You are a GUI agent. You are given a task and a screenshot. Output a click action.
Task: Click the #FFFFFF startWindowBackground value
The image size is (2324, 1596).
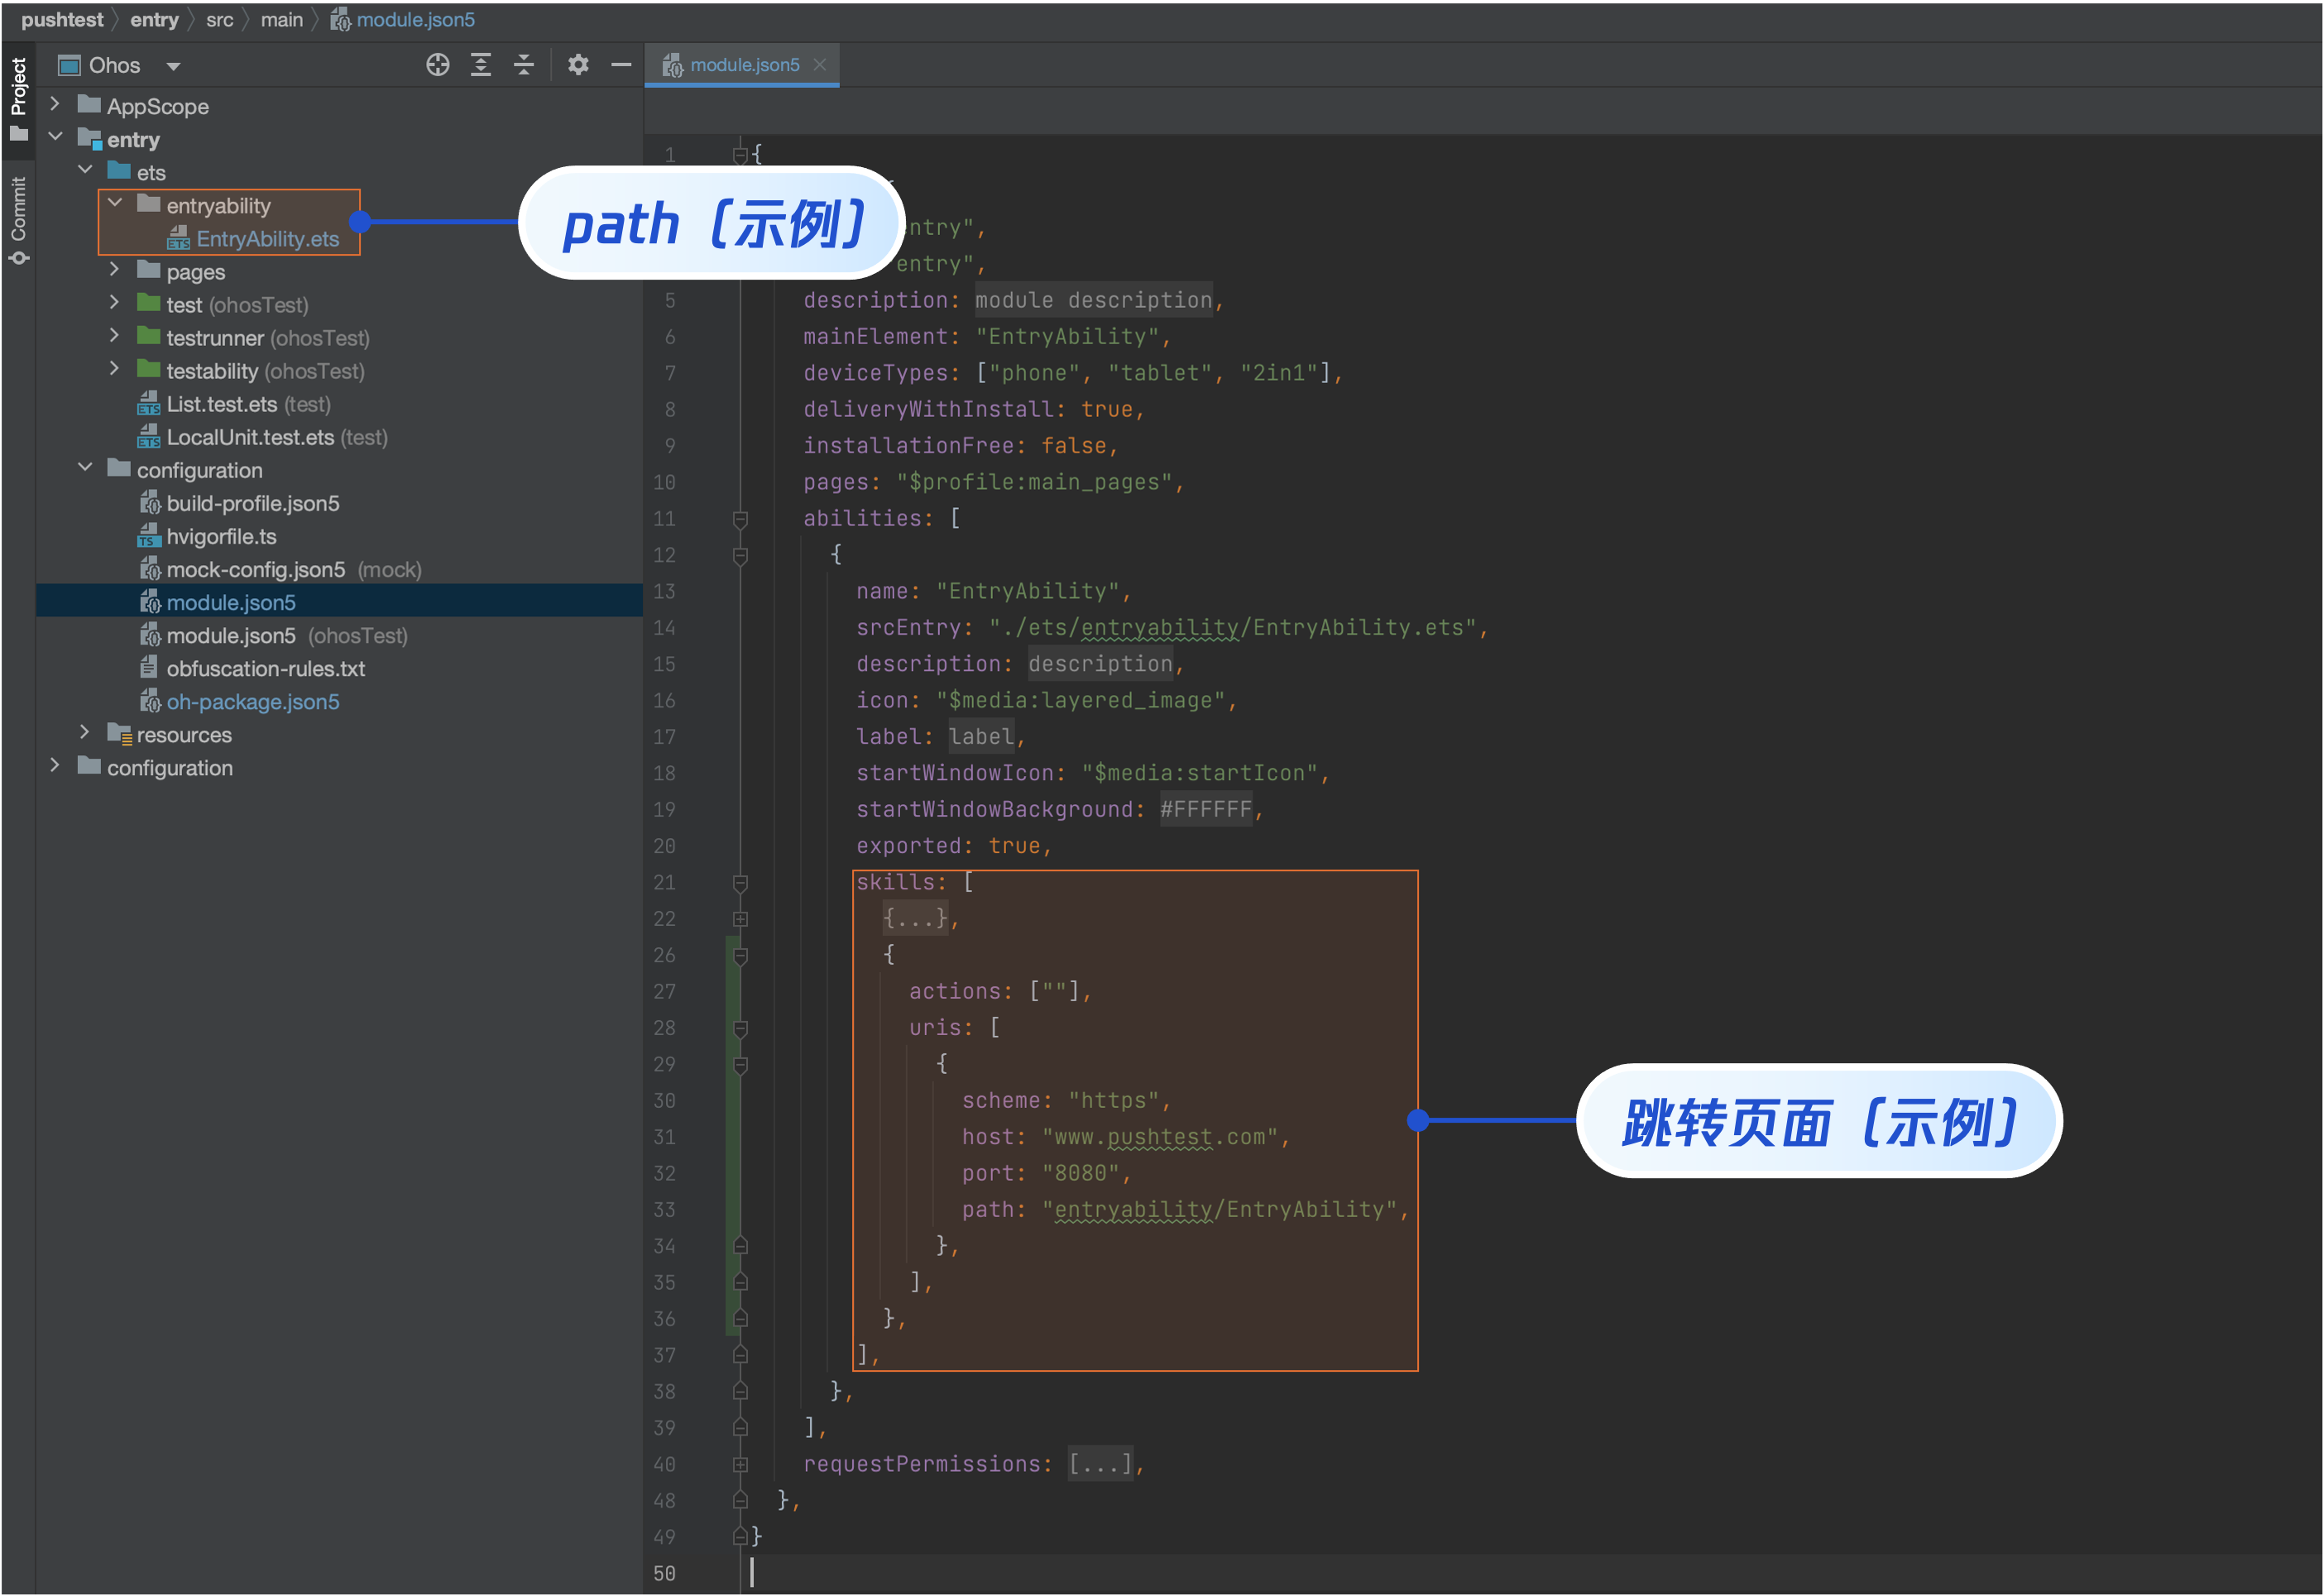pos(1205,809)
